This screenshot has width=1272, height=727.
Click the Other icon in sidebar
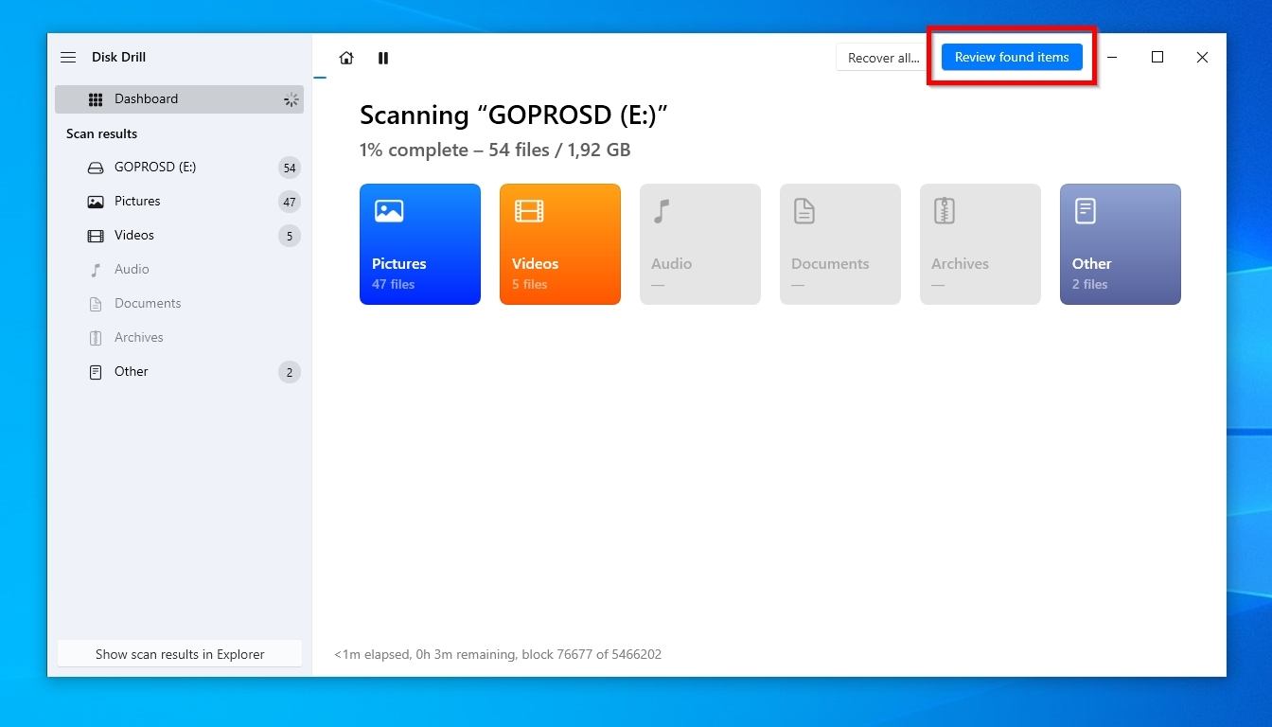point(96,372)
